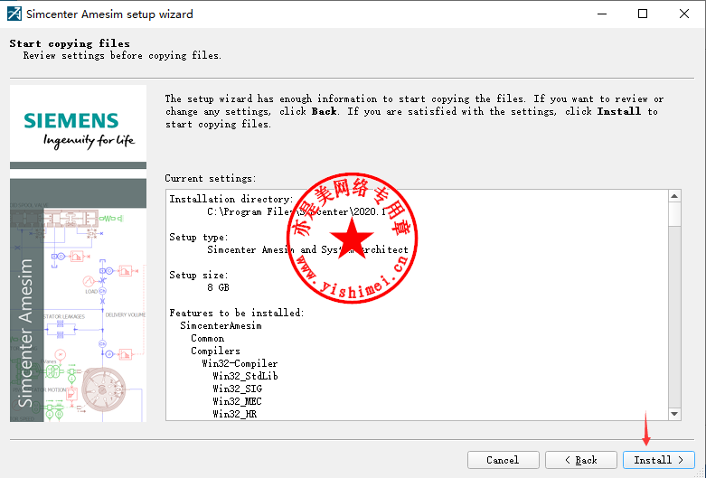Click the 'Current settings:' label

point(211,178)
